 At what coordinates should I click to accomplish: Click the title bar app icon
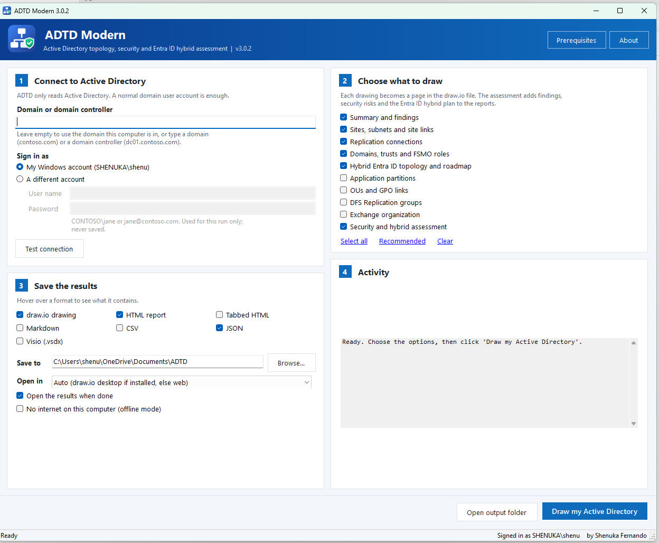pos(7,11)
